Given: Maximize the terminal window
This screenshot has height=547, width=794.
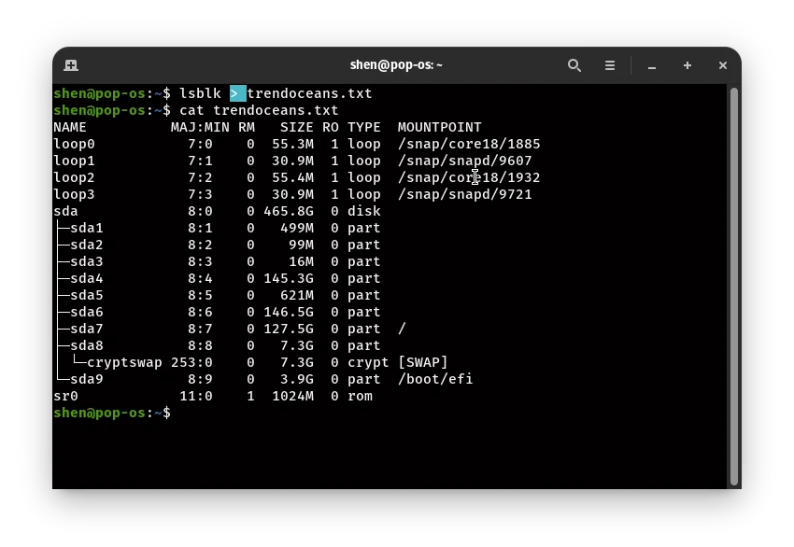Looking at the screenshot, I should pyautogui.click(x=688, y=65).
